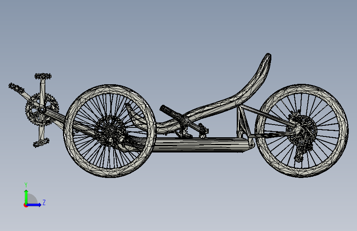357x231 pixels.
Task: Click the "Z" label of the triad
Action: (x=44, y=203)
